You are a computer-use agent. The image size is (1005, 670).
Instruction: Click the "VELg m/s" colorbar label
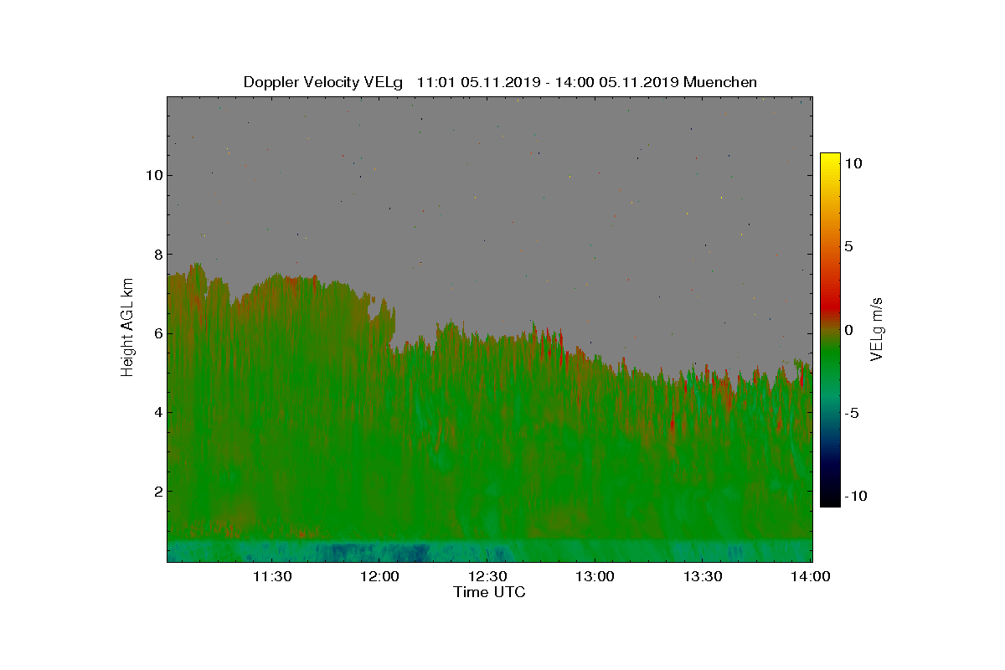(877, 328)
